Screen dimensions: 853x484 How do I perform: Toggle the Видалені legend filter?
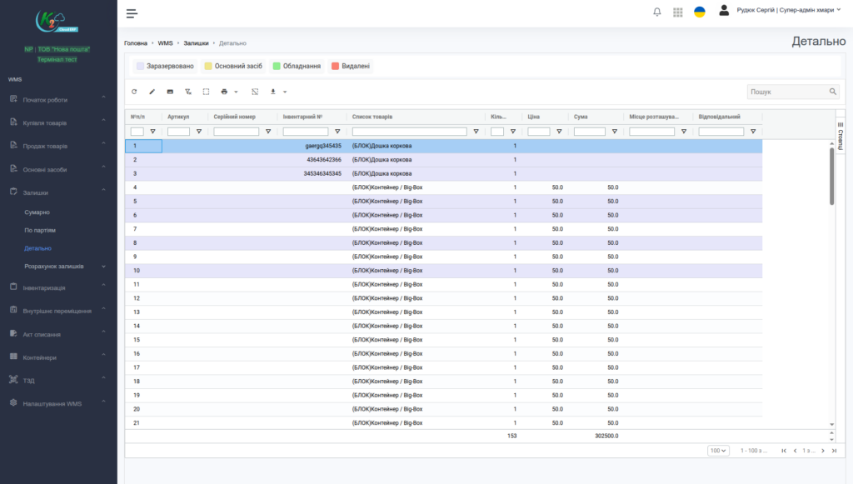[351, 66]
